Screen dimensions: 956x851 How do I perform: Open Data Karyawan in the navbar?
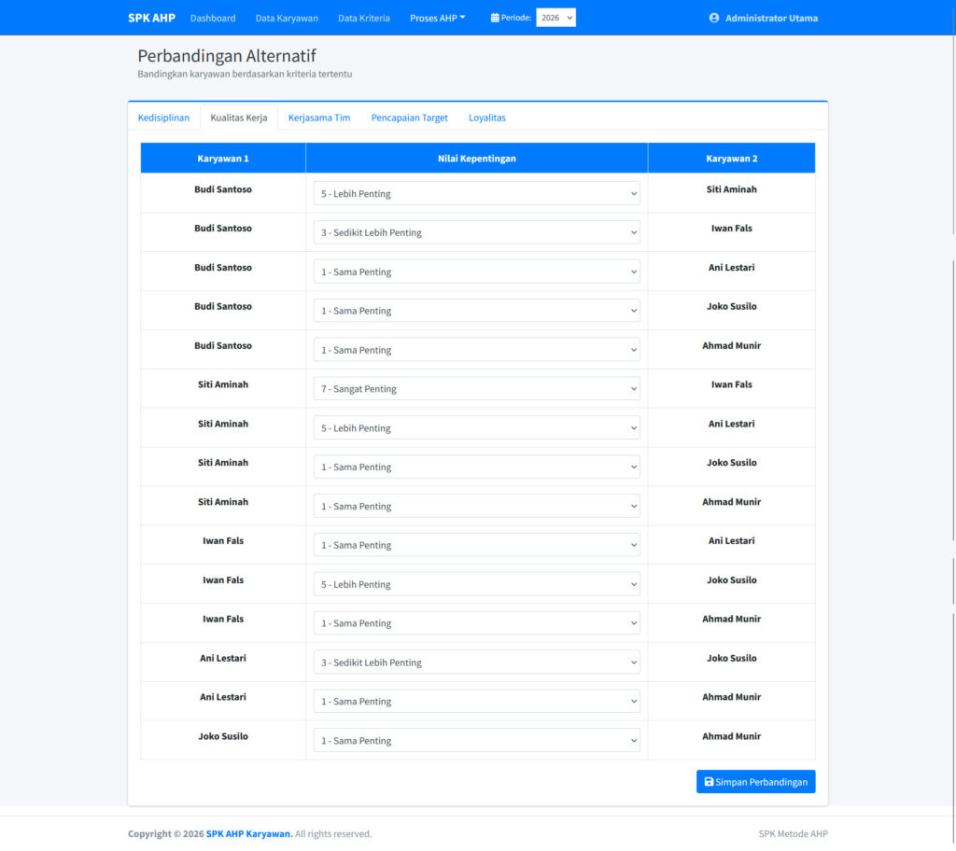287,18
